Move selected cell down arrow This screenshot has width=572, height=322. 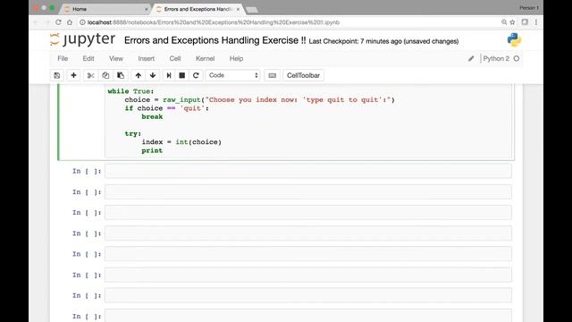[x=153, y=75]
